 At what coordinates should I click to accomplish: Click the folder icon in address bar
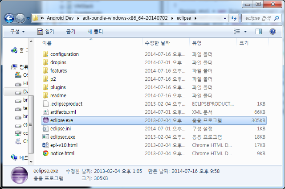coord(35,18)
